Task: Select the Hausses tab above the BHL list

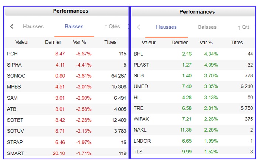Action: (166, 27)
